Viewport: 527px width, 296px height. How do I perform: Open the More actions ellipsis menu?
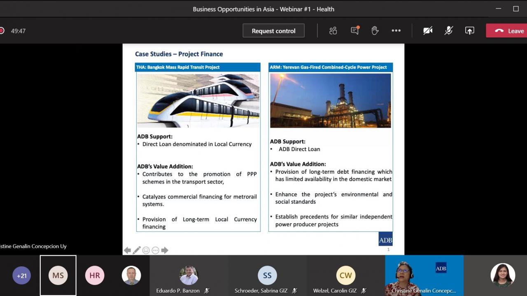coord(396,30)
